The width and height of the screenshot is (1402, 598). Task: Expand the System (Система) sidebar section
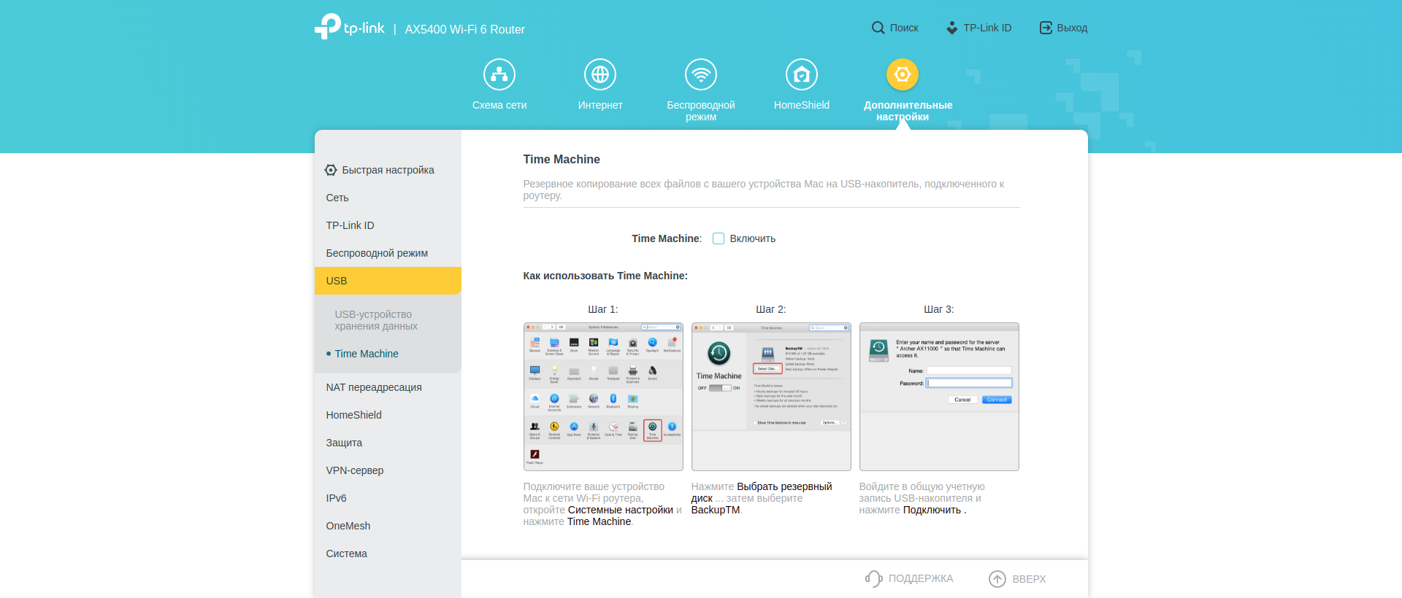pos(347,554)
